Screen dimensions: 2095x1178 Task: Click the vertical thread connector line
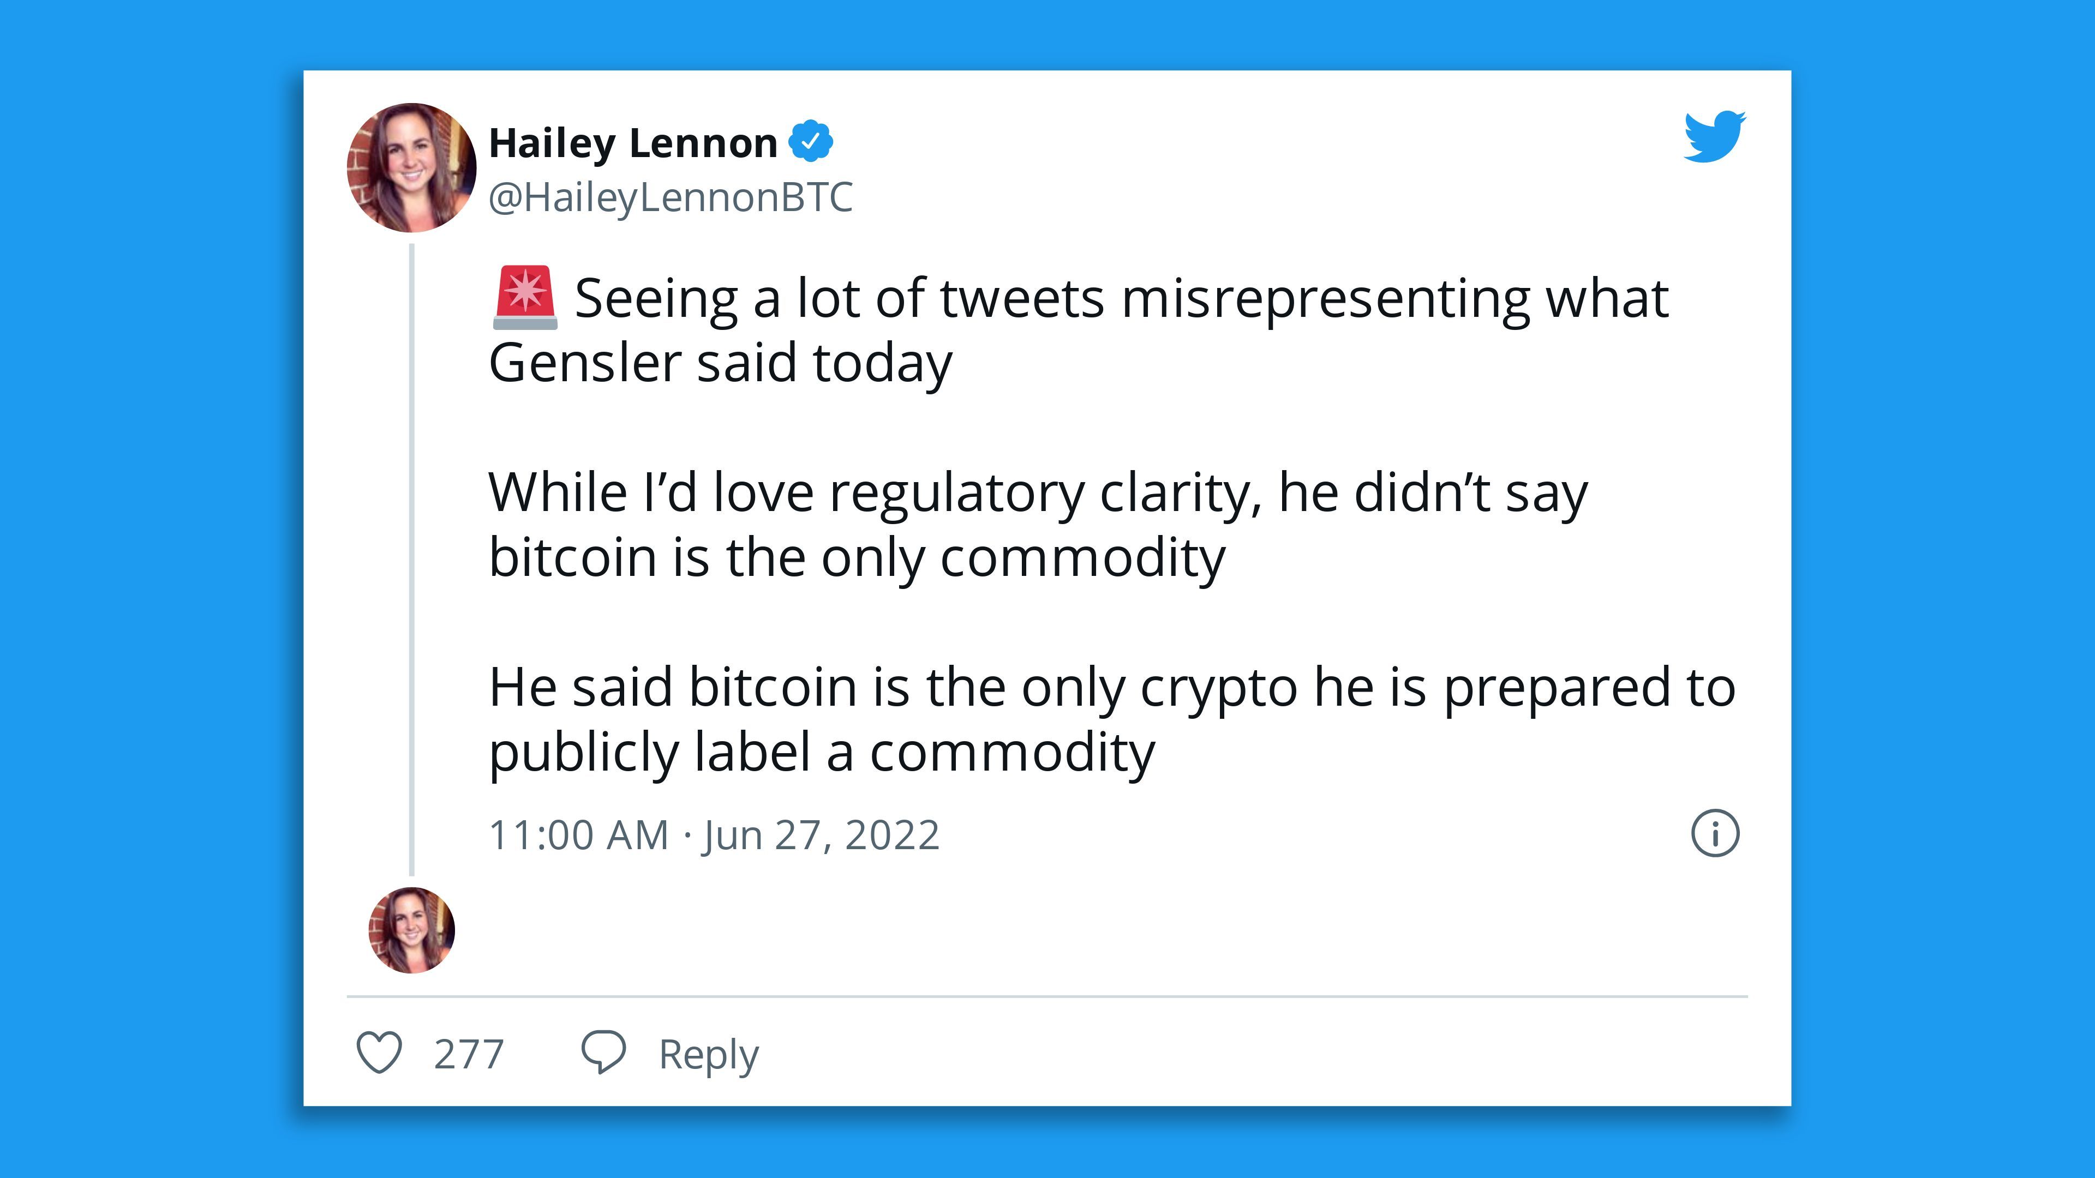411,560
